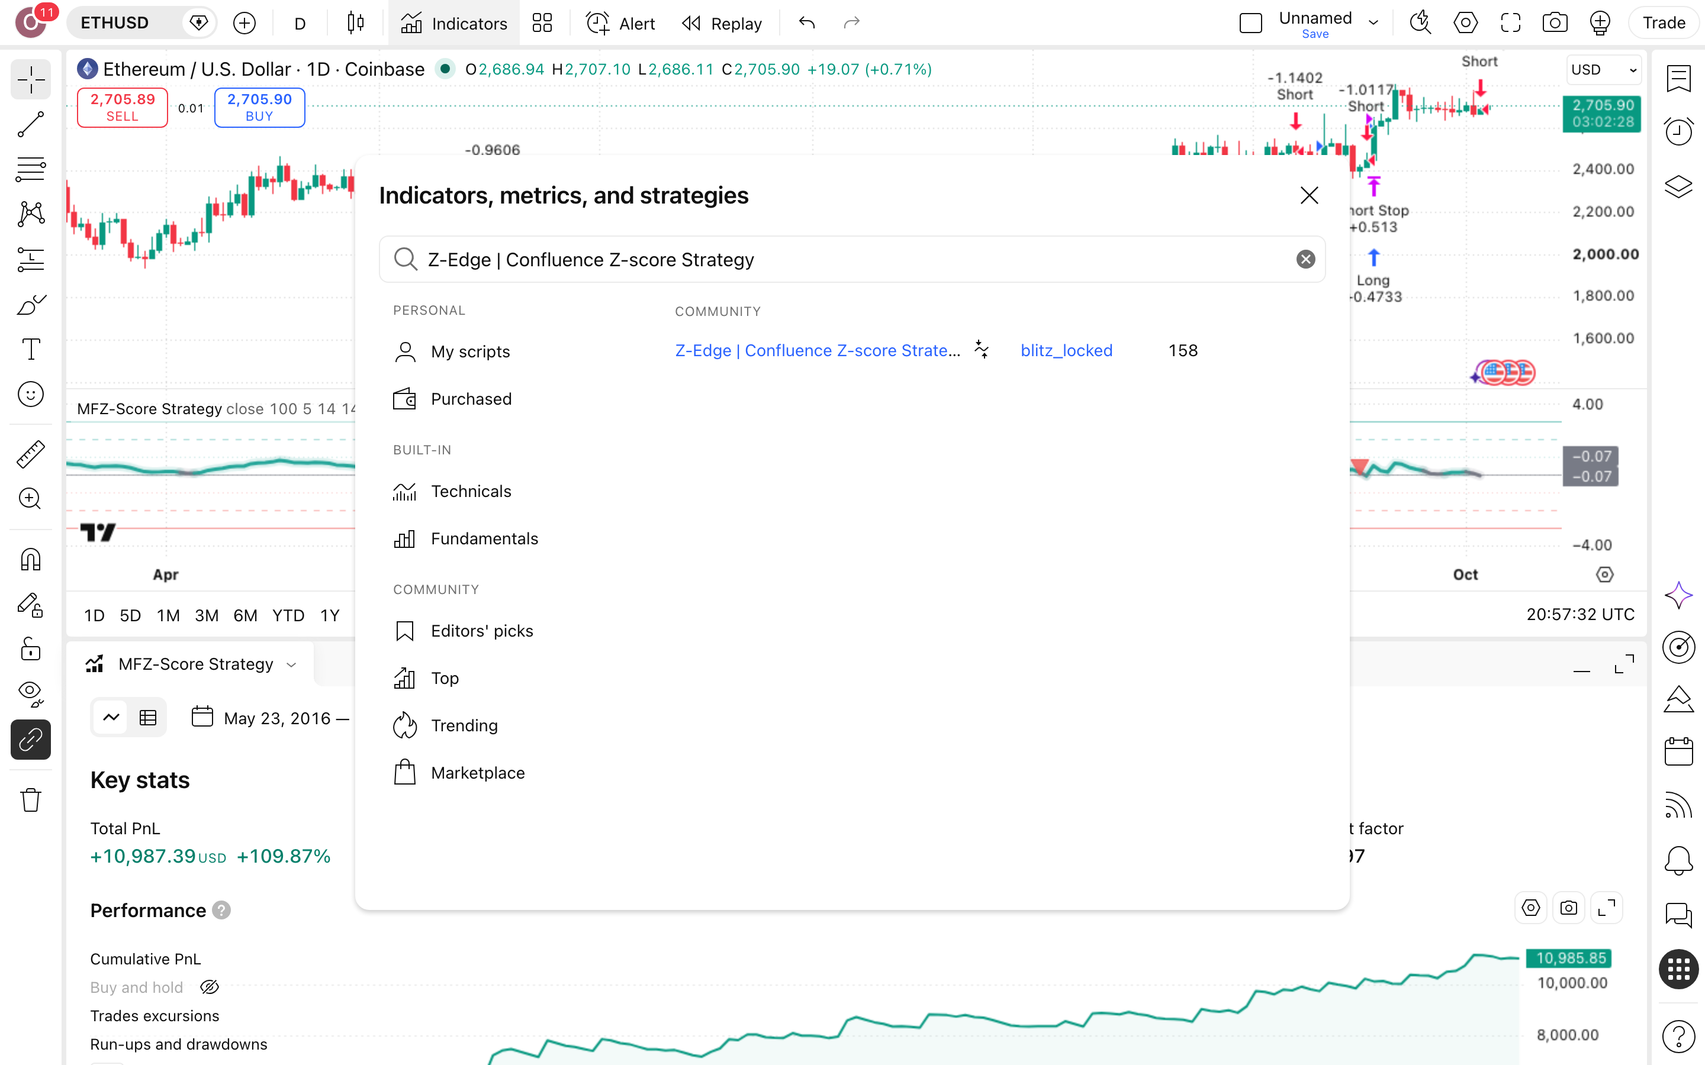
Task: Click the Replay button
Action: tap(722, 23)
